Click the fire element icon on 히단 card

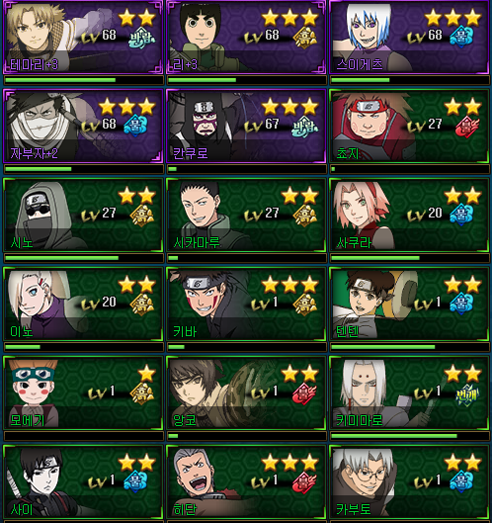[x=304, y=482]
